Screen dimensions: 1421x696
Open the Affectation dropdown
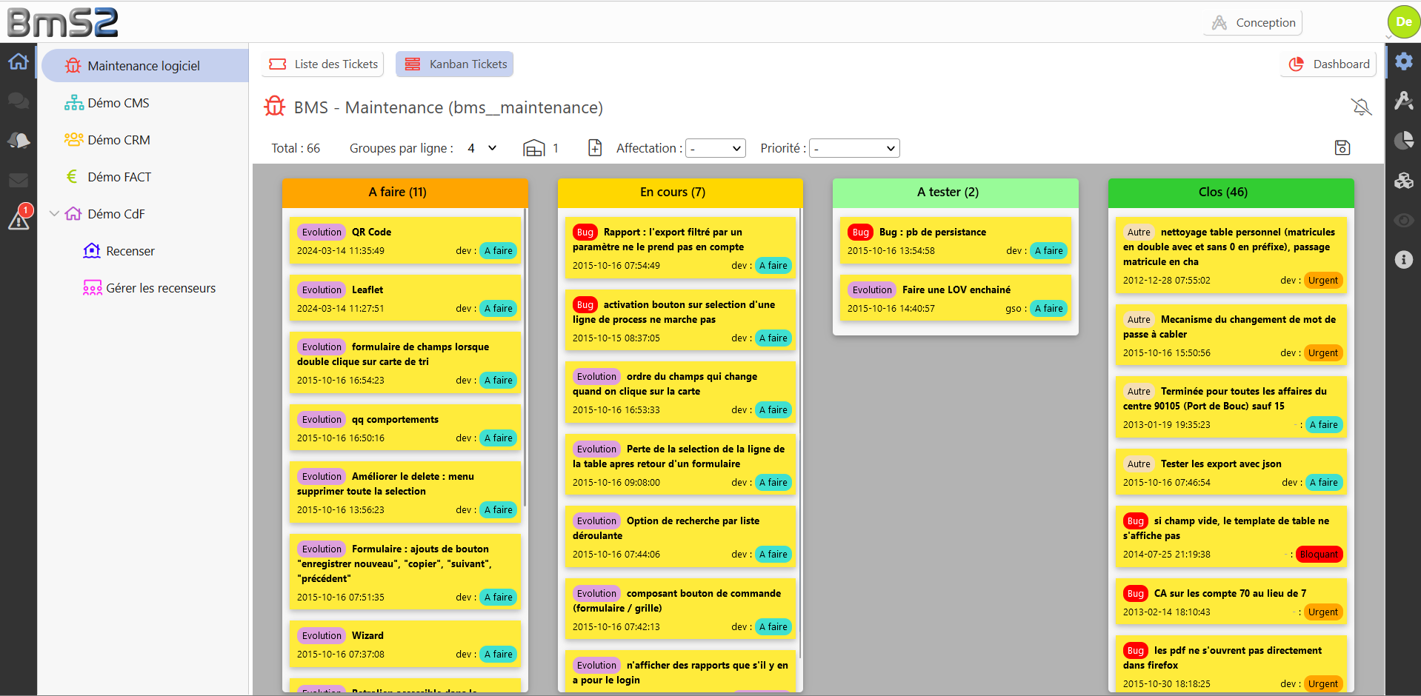pos(715,149)
